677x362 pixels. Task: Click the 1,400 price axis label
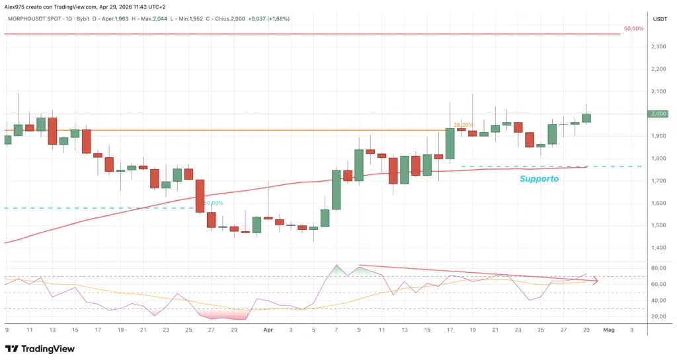point(658,248)
